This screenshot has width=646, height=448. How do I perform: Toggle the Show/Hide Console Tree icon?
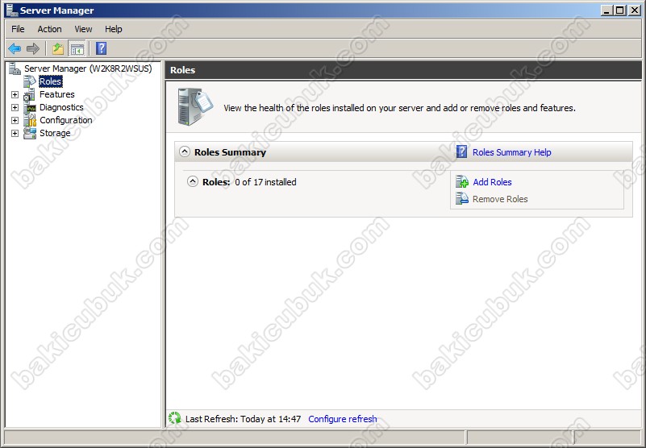pos(77,48)
